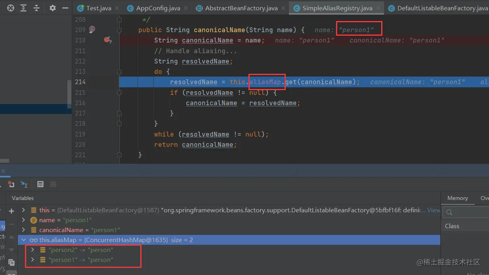Image resolution: width=489 pixels, height=275 pixels.
Task: Click the Class column header in Memory
Action: tap(452, 226)
